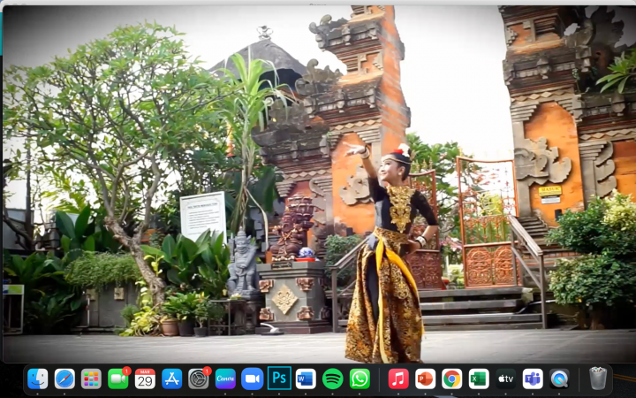Open WhatsApp messenger
Screen dimensions: 636x398
[x=360, y=379]
